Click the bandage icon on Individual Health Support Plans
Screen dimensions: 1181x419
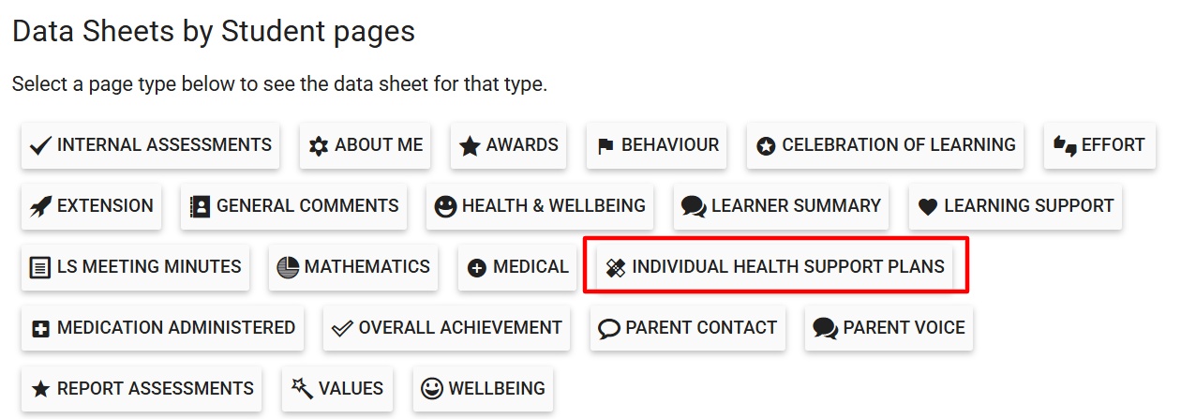(615, 268)
